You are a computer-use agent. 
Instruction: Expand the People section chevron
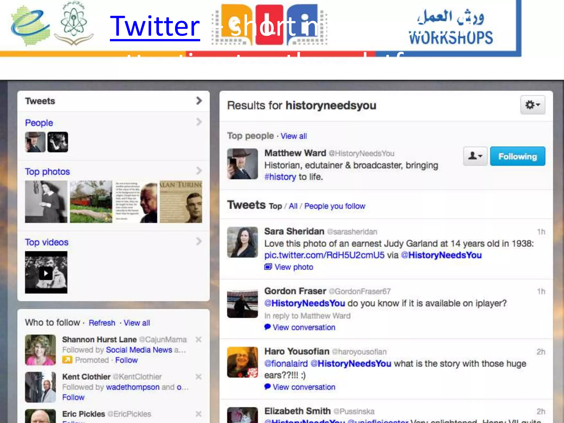(199, 122)
